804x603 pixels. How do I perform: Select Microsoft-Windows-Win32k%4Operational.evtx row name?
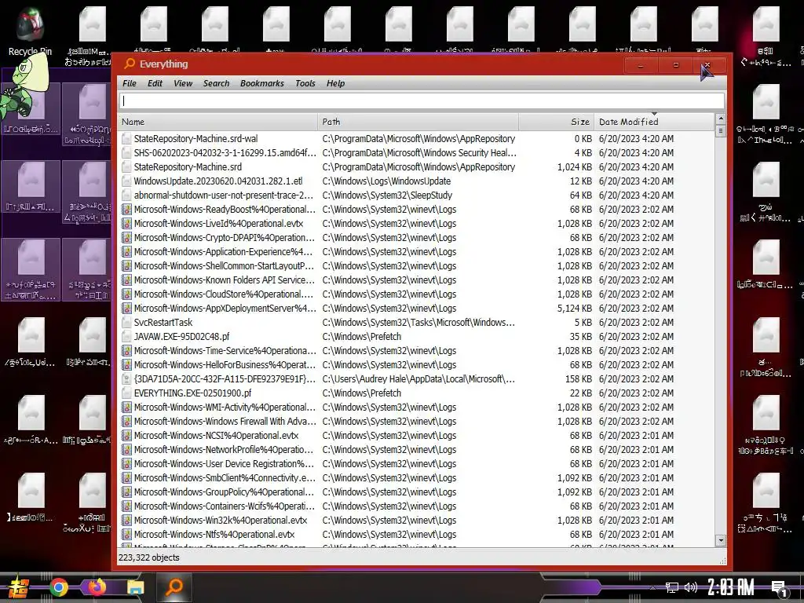[221, 520]
